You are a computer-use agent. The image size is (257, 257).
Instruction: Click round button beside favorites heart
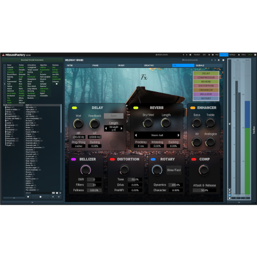pyautogui.click(x=41, y=197)
